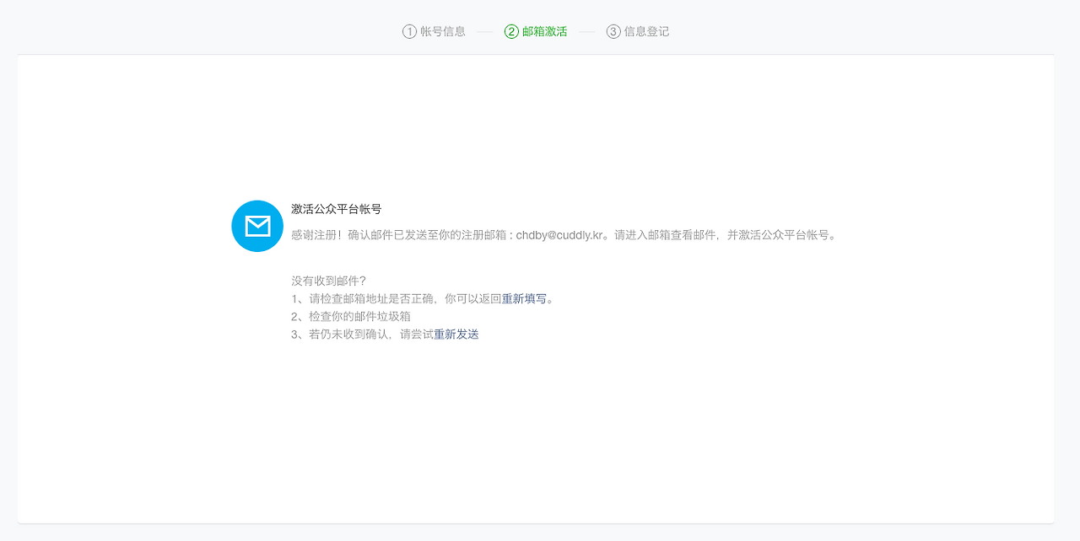Click the connector line between steps 1 and 2
This screenshot has width=1080, height=541.
click(483, 31)
